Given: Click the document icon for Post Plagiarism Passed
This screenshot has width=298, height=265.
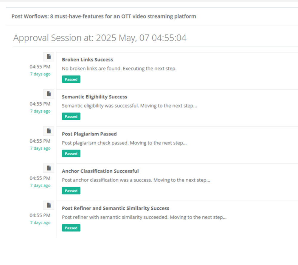Looking at the screenshot, I should point(49,131).
